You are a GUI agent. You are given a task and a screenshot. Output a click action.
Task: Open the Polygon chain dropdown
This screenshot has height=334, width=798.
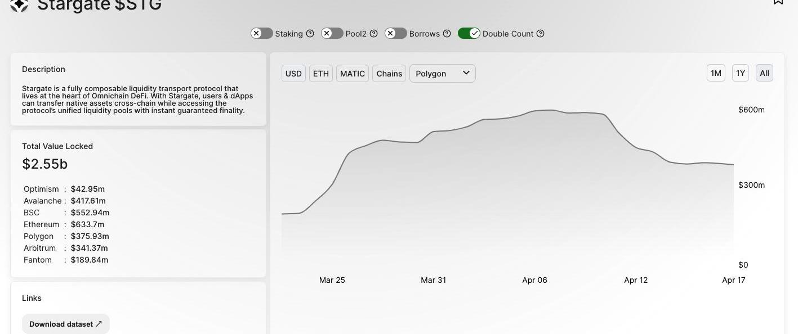point(442,74)
